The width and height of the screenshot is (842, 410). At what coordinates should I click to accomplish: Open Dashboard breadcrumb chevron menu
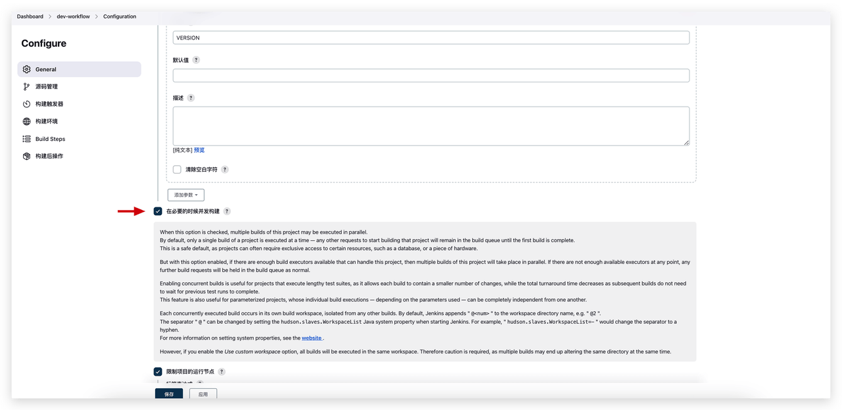(x=50, y=16)
